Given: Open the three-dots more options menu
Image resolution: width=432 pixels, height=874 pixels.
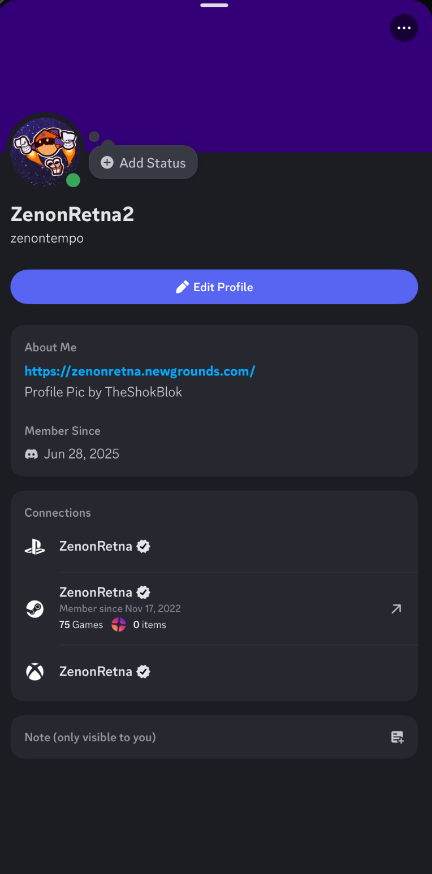Looking at the screenshot, I should [404, 28].
